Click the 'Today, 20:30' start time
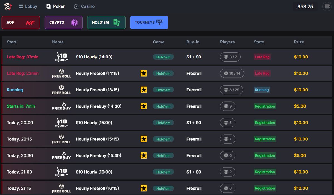This screenshot has height=195, width=334. pos(20,156)
